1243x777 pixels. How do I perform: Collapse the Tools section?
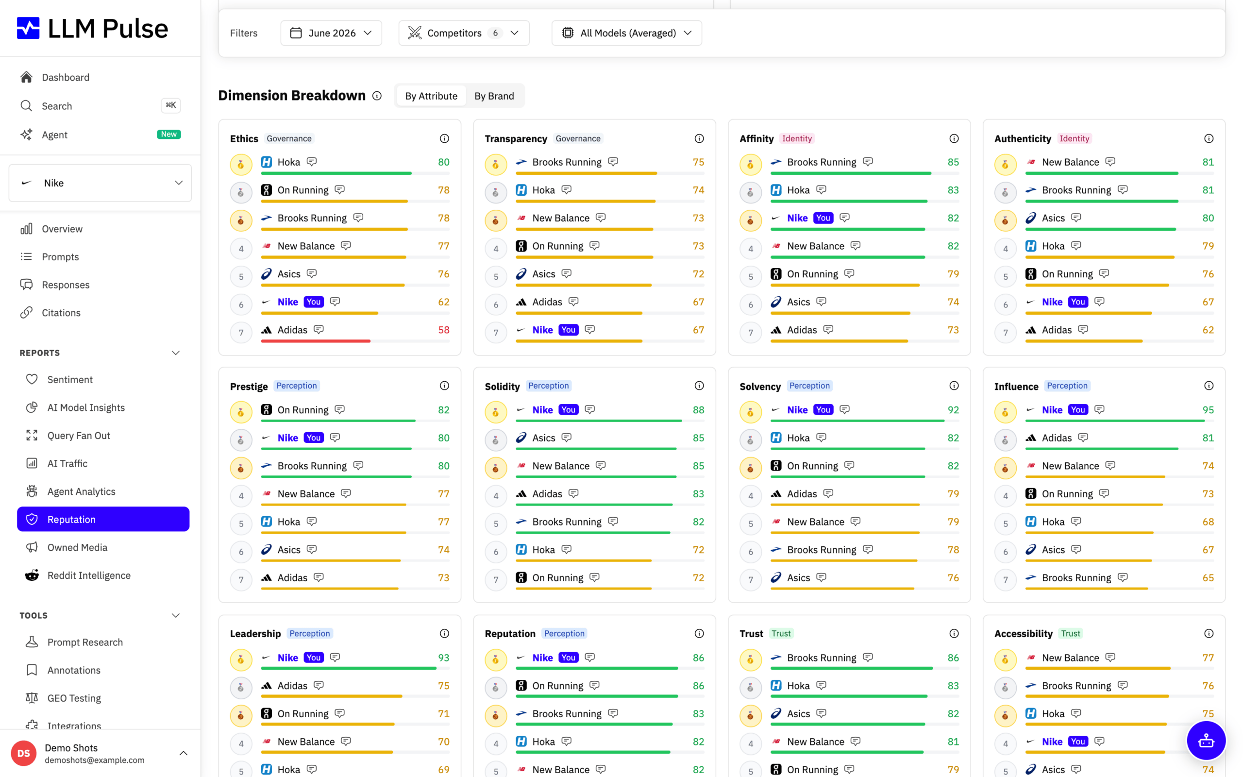[x=176, y=616]
